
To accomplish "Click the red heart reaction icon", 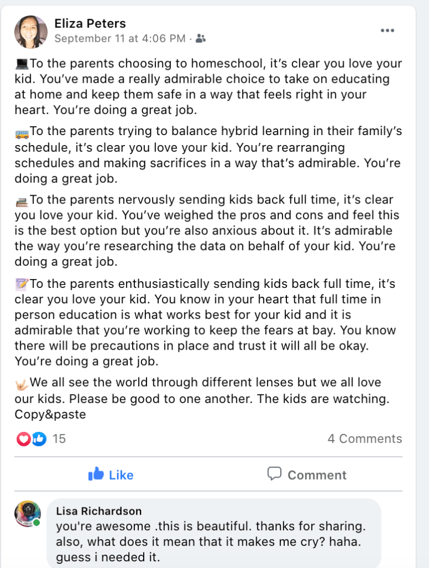I will click(x=24, y=439).
